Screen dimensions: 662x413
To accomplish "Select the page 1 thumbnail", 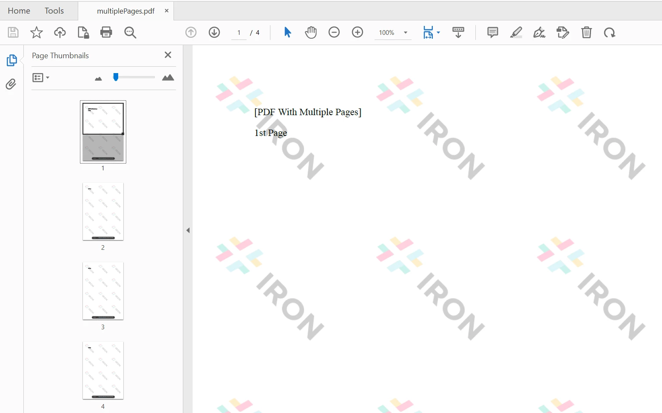I will pyautogui.click(x=103, y=132).
